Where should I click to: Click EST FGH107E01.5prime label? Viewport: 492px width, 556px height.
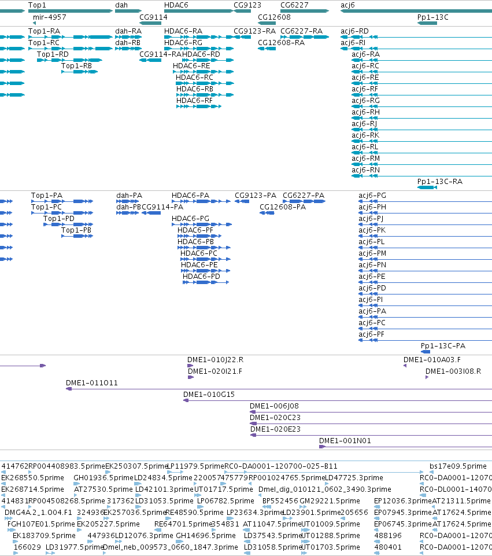(41, 524)
